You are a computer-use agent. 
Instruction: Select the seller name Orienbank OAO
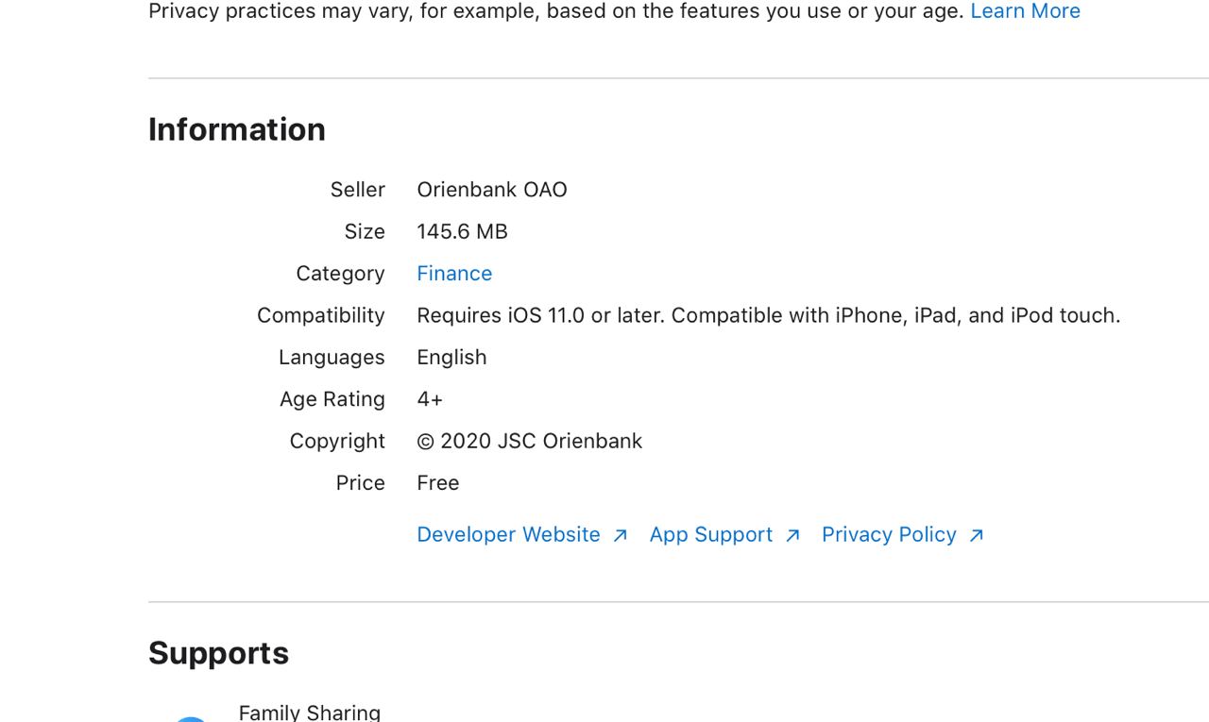click(x=492, y=190)
